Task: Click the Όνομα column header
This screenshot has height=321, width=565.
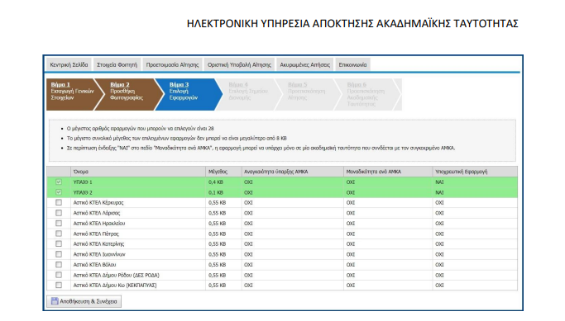Action: click(138, 172)
